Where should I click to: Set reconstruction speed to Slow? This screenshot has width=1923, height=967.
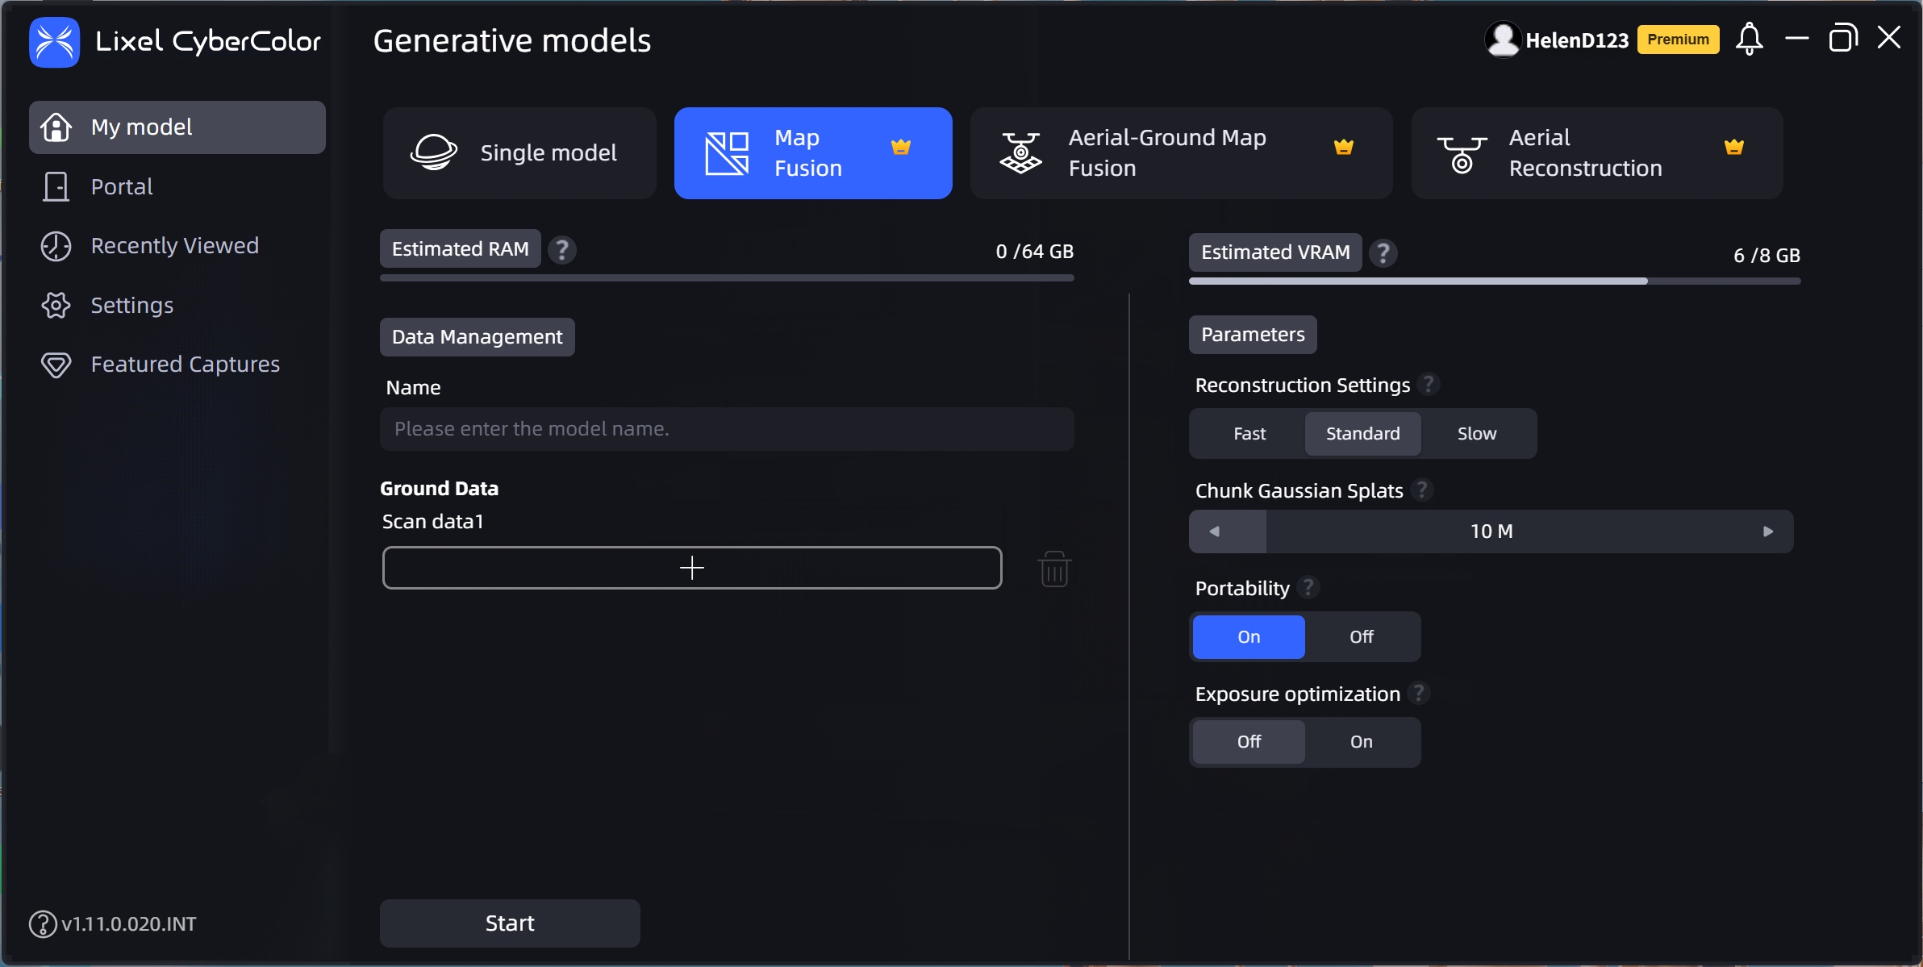1477,434
